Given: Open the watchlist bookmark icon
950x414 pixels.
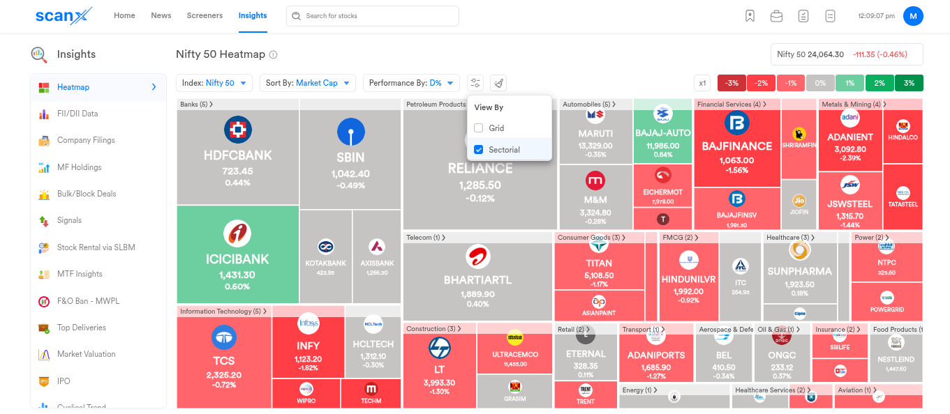Looking at the screenshot, I should tap(750, 15).
